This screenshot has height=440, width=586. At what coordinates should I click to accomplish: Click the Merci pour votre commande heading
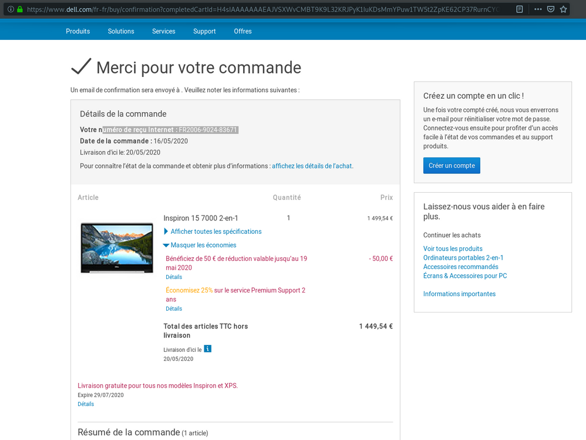198,68
